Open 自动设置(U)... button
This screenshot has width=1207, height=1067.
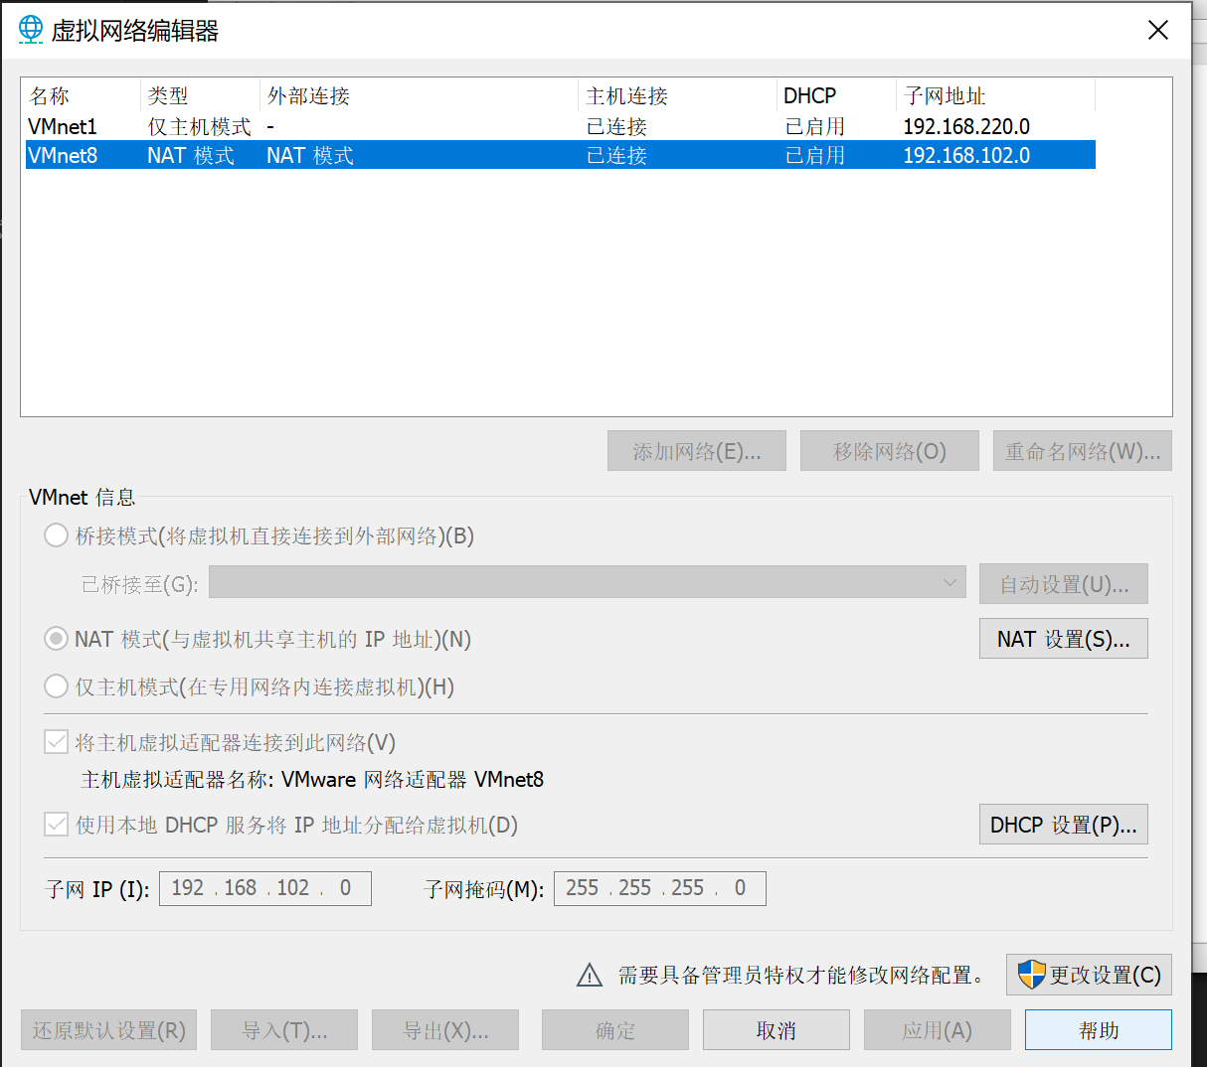coord(1064,584)
